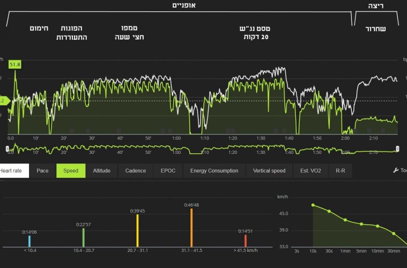Click the 10s point on speed curve

point(313,205)
